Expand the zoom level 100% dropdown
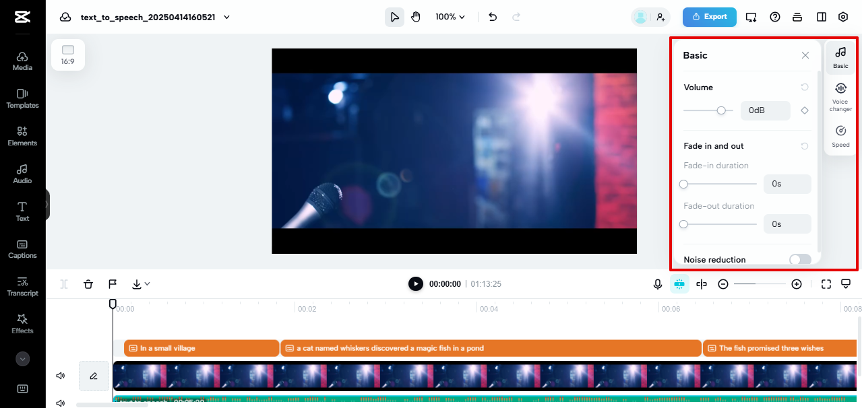Screen dimensions: 862x408 449,17
